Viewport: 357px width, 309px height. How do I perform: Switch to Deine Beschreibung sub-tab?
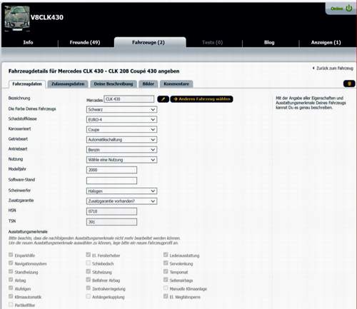[x=114, y=84]
